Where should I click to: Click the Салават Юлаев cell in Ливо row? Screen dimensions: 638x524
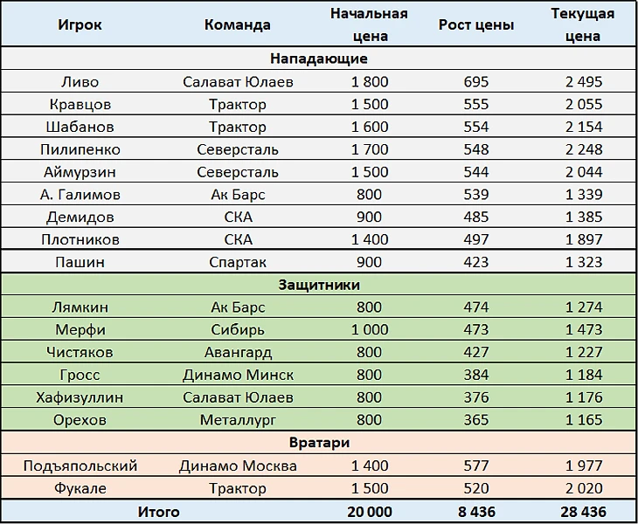coord(238,82)
